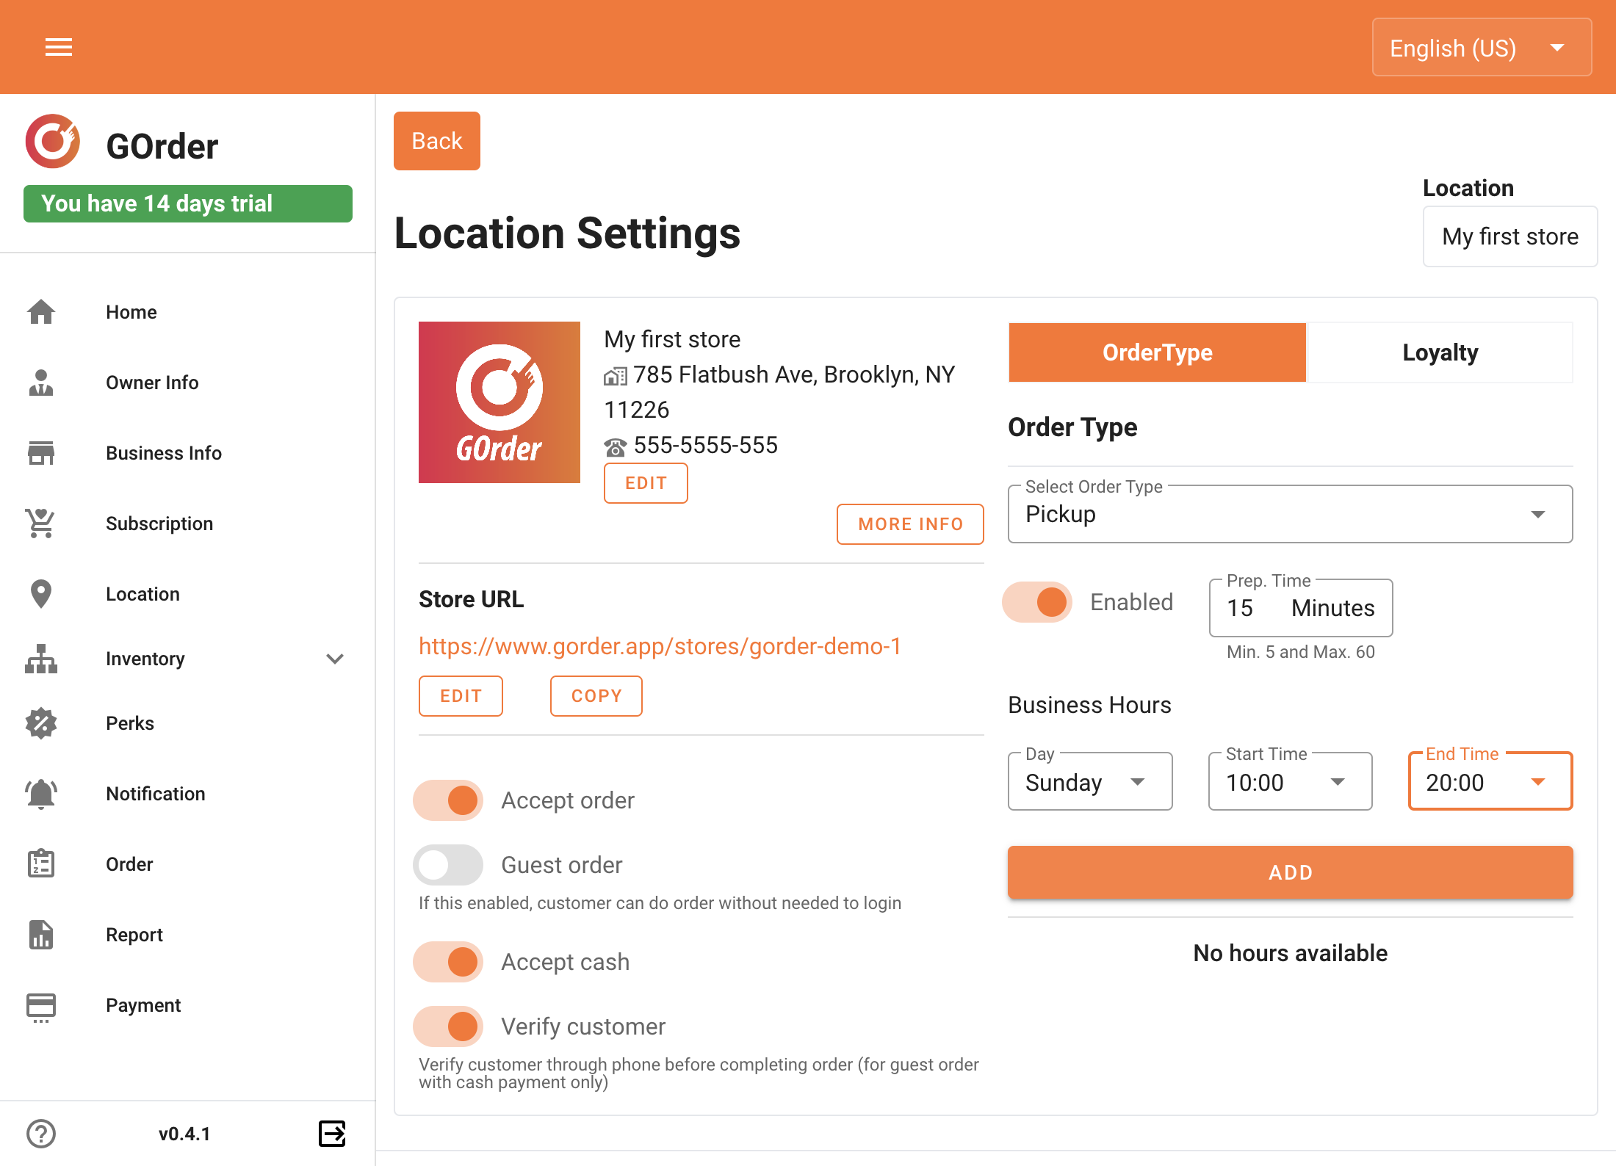This screenshot has height=1166, width=1616.
Task: Click the Back button
Action: tap(437, 141)
